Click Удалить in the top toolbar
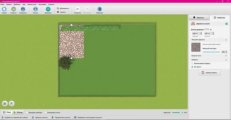231x120 pixels. pyautogui.click(x=62, y=12)
